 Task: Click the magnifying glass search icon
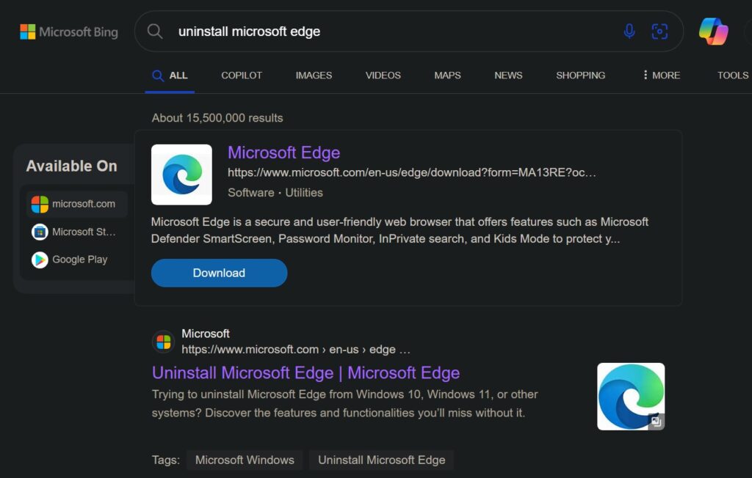click(155, 31)
